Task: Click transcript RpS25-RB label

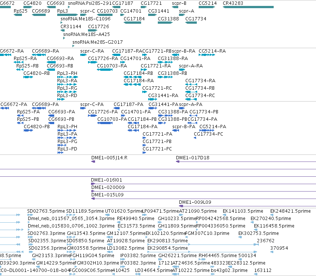Action: coord(27,66)
